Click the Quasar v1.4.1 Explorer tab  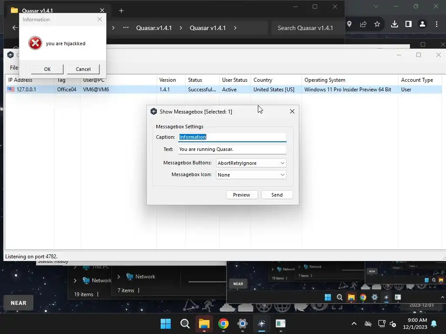[57, 10]
